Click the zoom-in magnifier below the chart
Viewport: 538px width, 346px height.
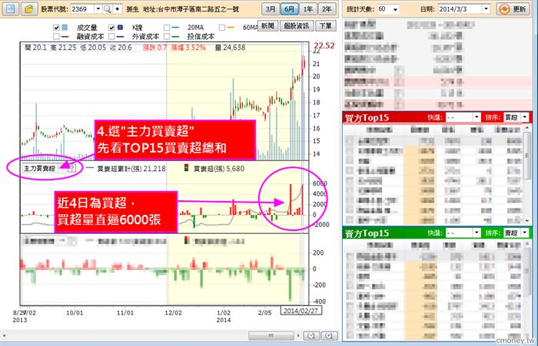click(329, 336)
